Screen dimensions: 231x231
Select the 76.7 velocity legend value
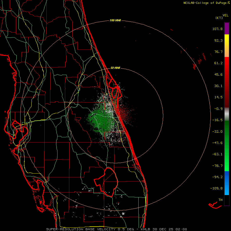pos(218,52)
